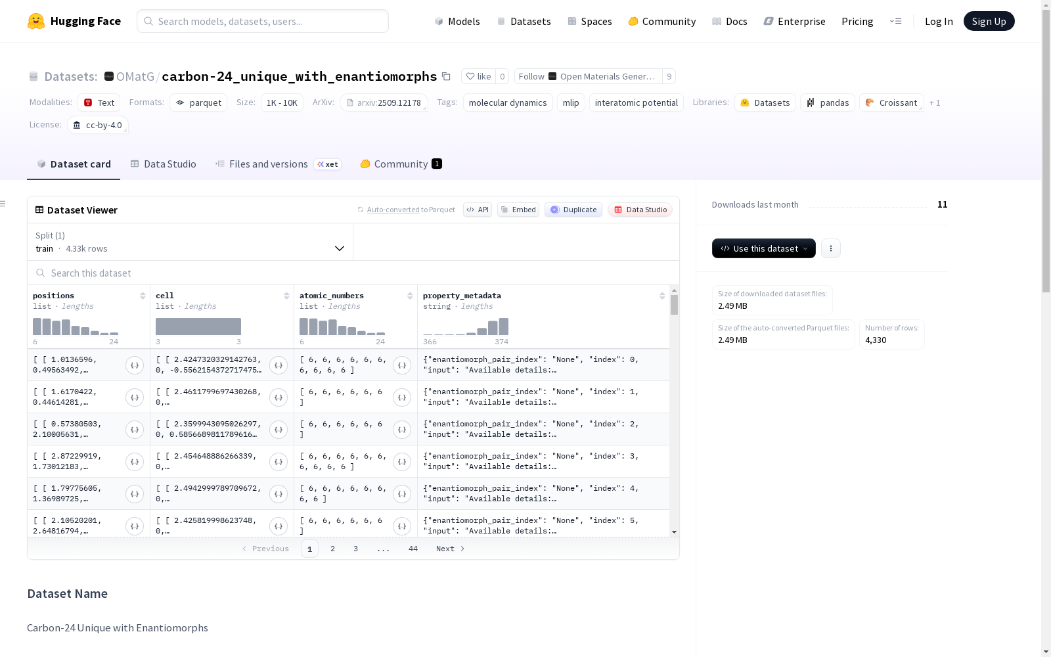
Task: Expand positions cell in the index 1 row
Action: click(x=135, y=397)
